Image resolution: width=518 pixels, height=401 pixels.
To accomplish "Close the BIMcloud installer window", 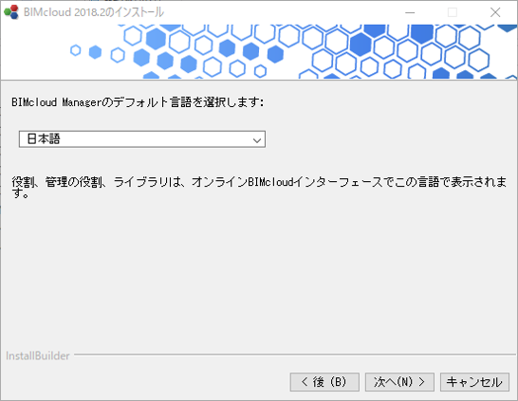I will point(495,12).
